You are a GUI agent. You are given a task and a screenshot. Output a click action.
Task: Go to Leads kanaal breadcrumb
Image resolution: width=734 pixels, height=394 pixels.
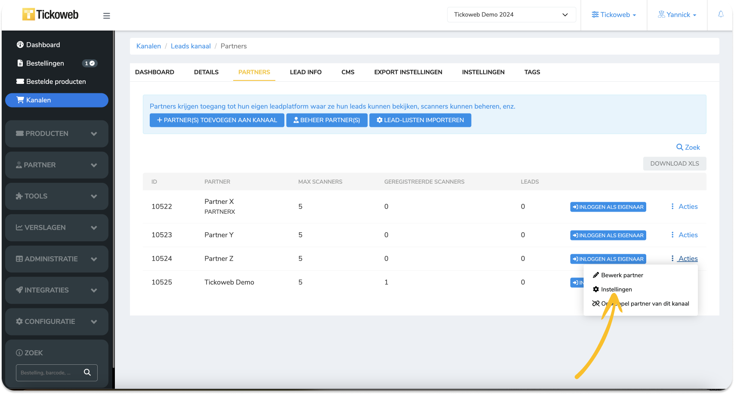point(191,46)
